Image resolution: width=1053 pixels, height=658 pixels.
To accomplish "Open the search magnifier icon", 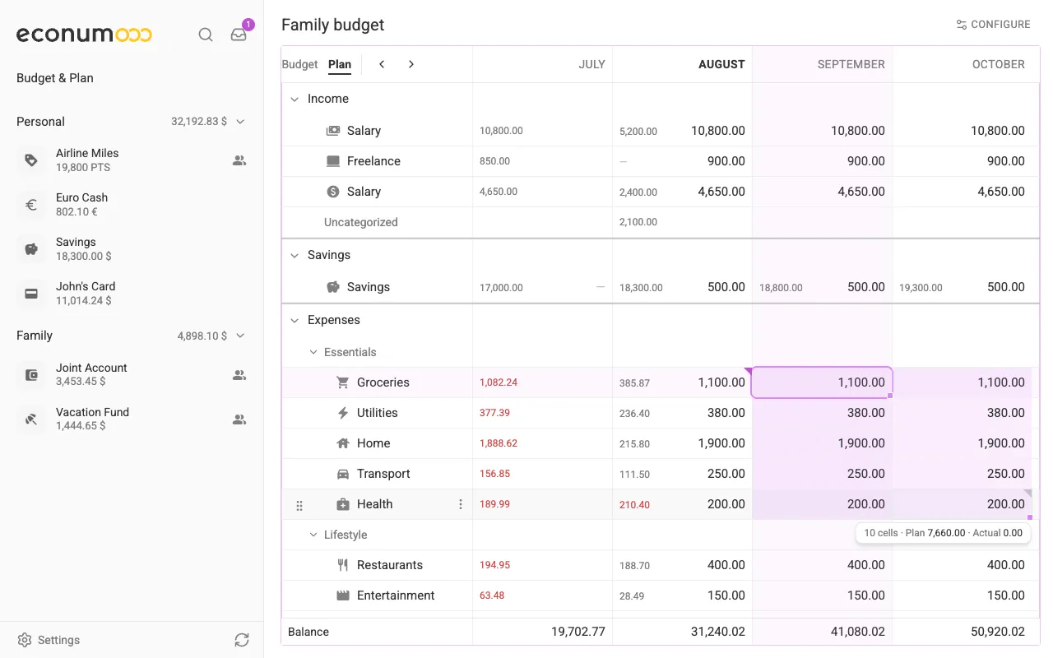I will click(206, 35).
